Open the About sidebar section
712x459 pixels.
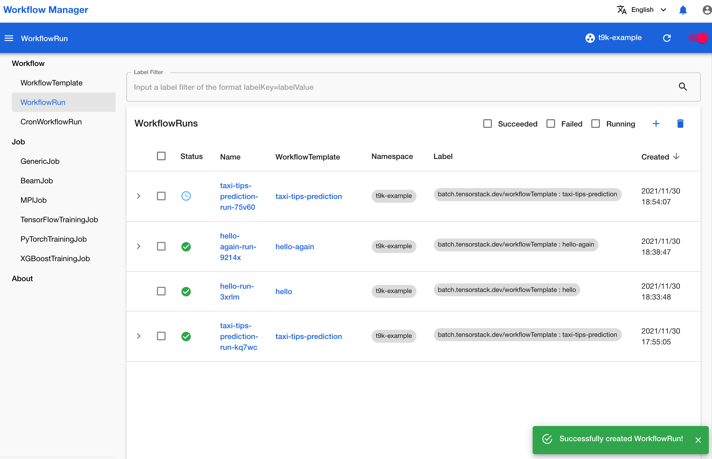(22, 278)
